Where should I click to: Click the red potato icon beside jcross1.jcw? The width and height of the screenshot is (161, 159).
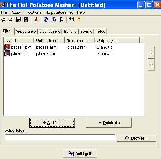tap(7, 47)
